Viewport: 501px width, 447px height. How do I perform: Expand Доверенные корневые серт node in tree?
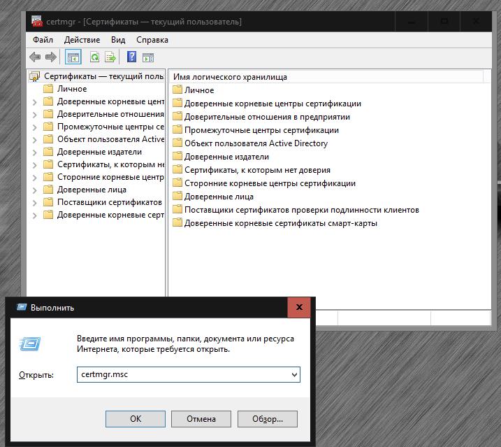pos(34,215)
